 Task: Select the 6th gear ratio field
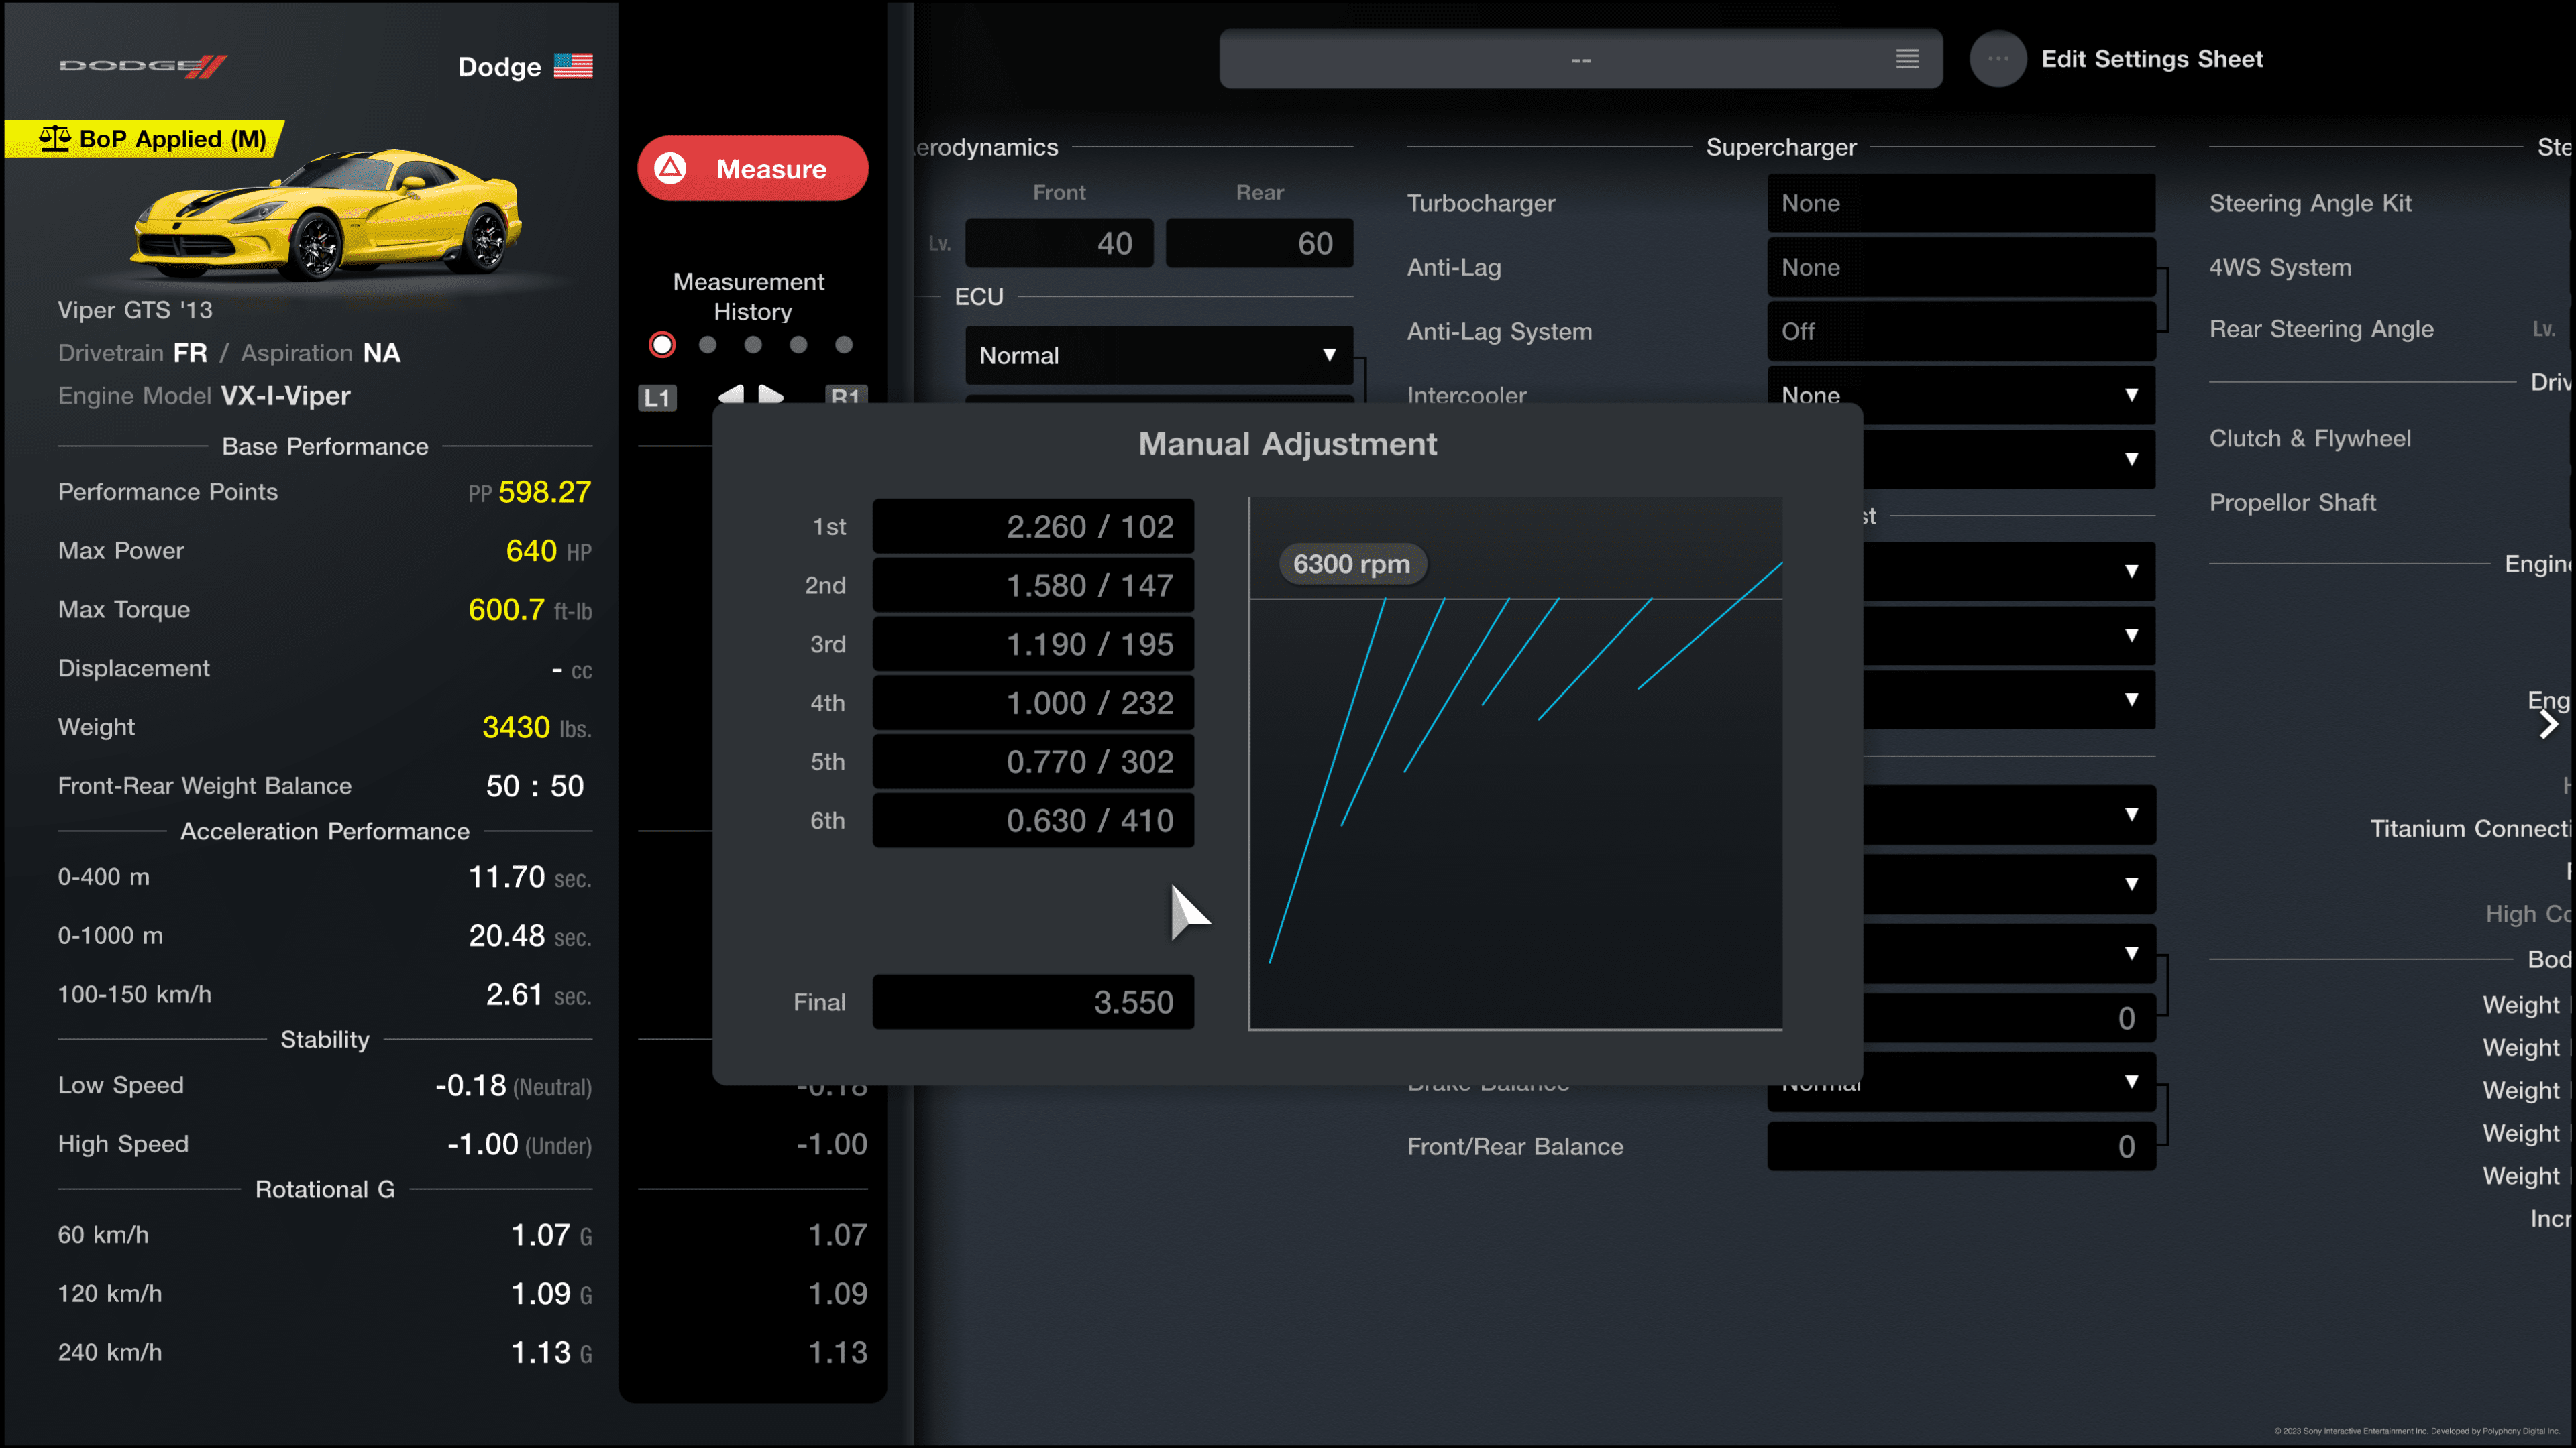click(x=1033, y=821)
